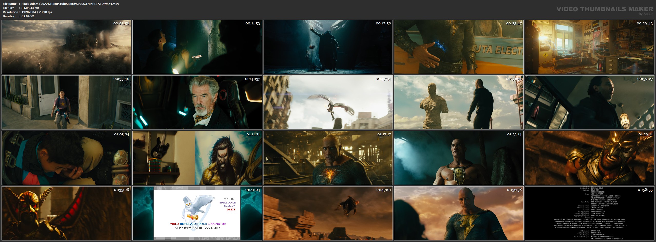656x242 pixels.
Task: Open the bedroom thumbnail at 00:29:43
Action: (590, 47)
